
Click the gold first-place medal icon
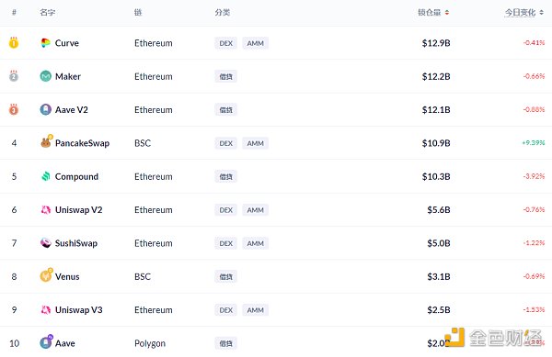point(14,42)
